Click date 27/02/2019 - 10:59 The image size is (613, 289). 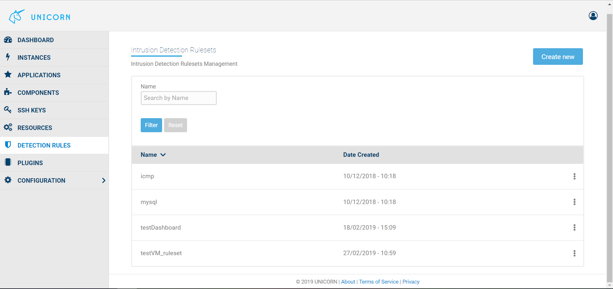click(x=369, y=253)
